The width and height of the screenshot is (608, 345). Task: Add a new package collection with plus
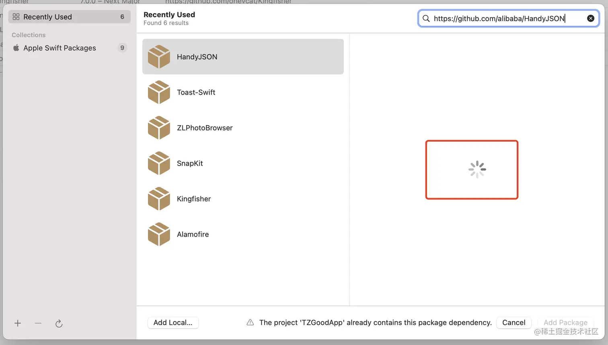pos(18,323)
